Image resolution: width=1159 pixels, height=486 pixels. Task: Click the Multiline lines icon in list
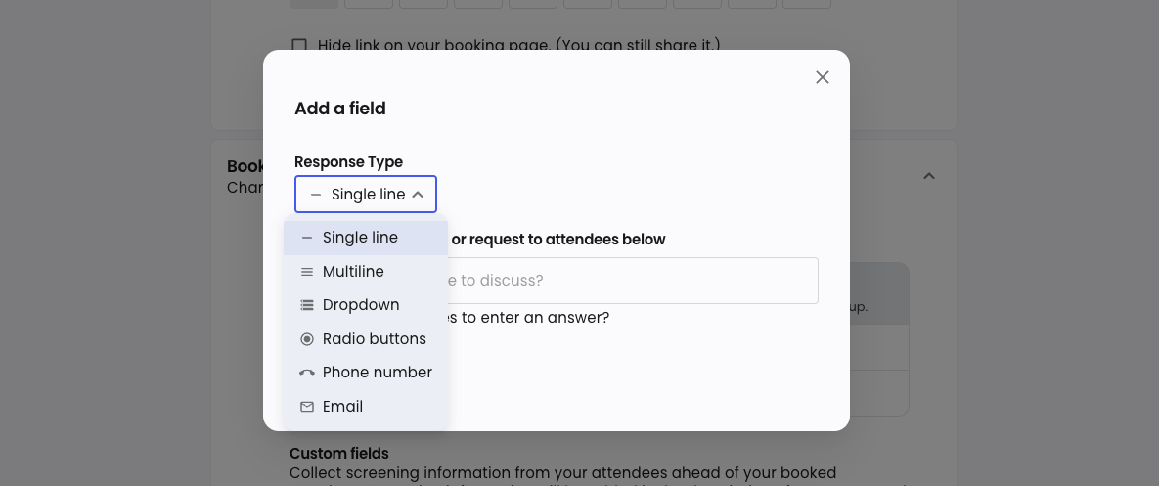coord(307,272)
